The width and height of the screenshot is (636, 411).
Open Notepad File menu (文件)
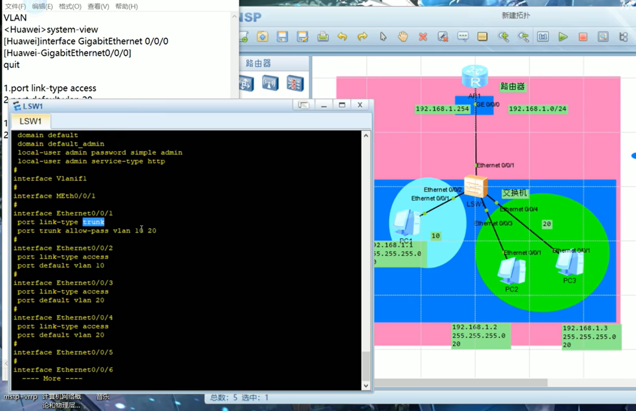click(15, 6)
